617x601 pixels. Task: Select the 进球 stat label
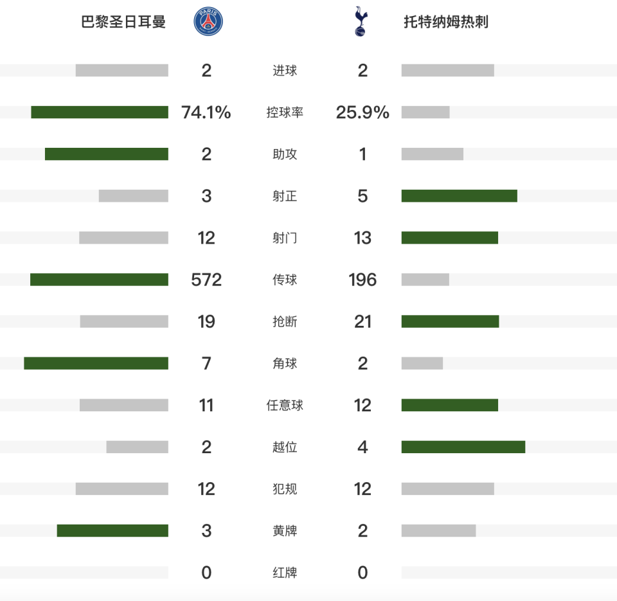pyautogui.click(x=285, y=71)
